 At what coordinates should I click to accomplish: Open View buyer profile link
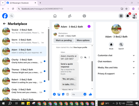[x=80, y=47]
